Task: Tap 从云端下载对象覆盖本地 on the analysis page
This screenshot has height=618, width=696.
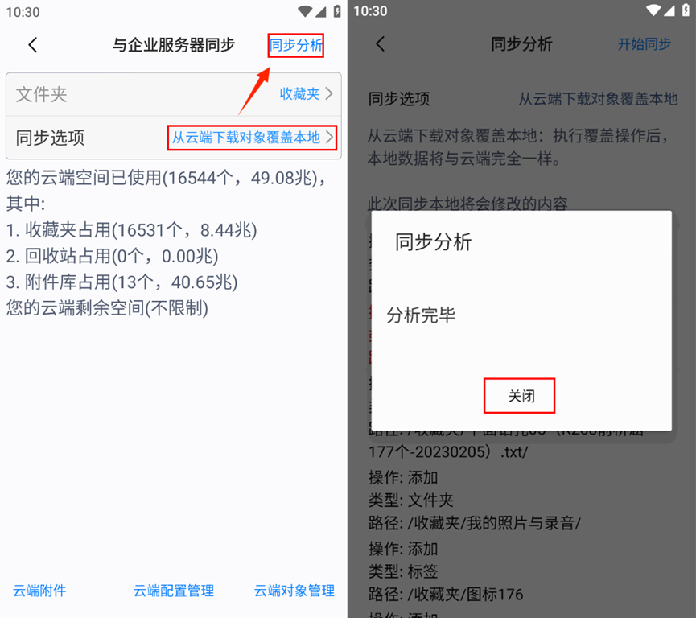Action: pos(598,98)
